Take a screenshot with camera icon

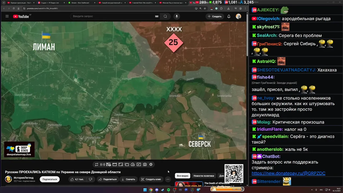tap(145, 165)
